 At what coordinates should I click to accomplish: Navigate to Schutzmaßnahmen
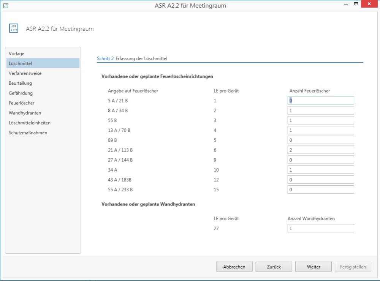[28, 133]
